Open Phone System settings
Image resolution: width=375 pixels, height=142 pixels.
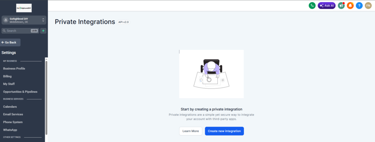click(x=13, y=122)
